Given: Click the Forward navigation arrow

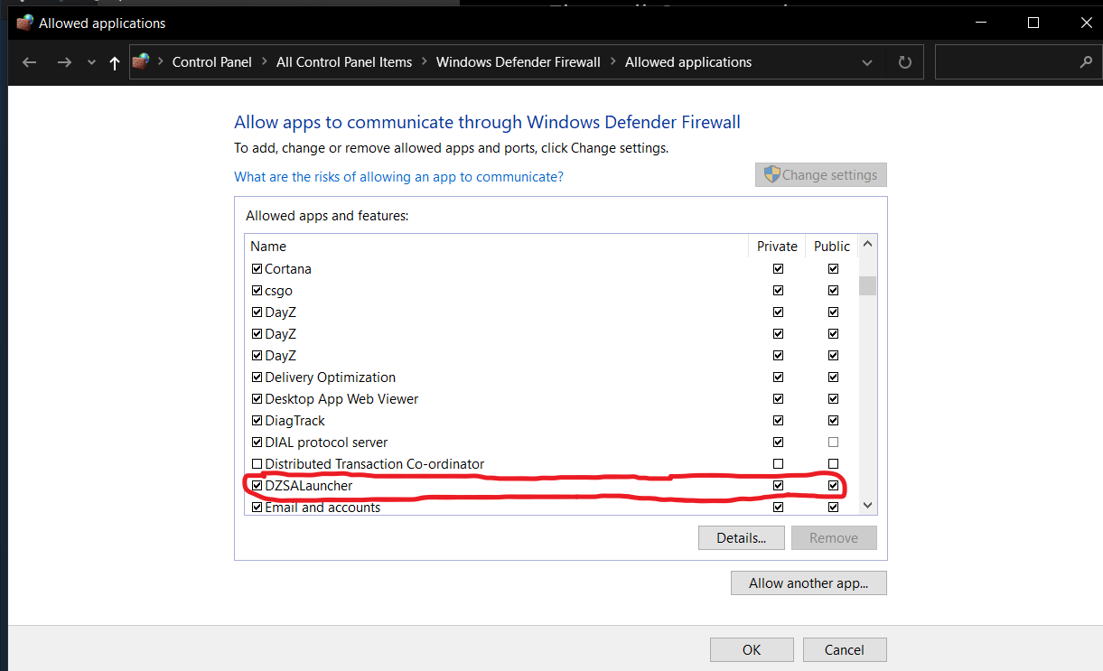Looking at the screenshot, I should pyautogui.click(x=63, y=62).
